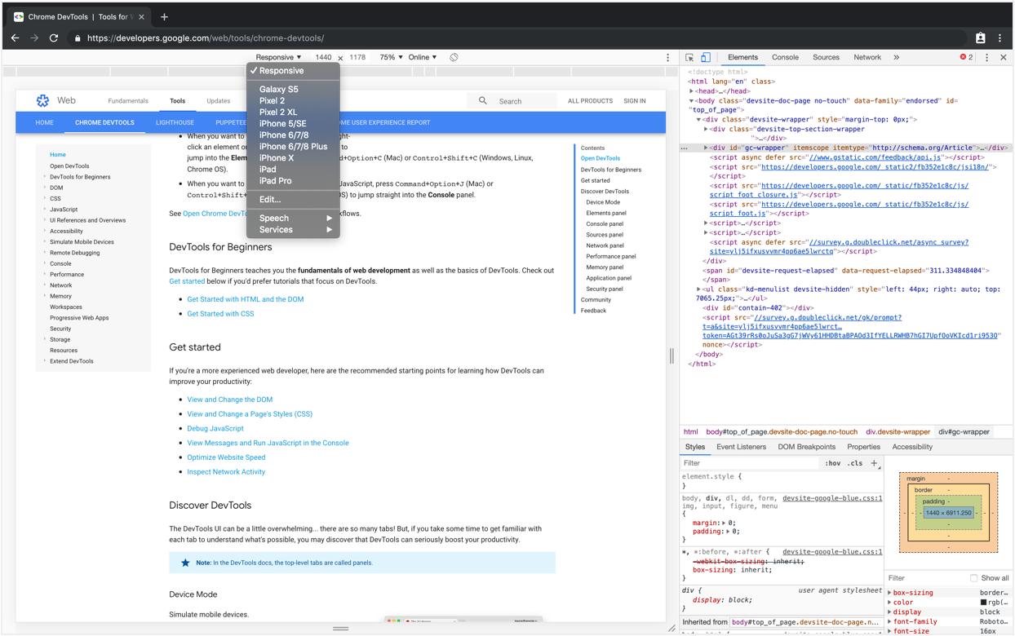The width and height of the screenshot is (1015, 636).
Task: Toggle the device toolbar icon in DevTools
Action: pos(706,58)
